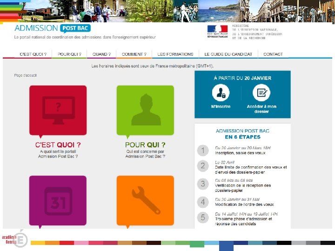Screen dimensions: 335x251
Task: Click the M'inscrire link label
Action: point(221,106)
